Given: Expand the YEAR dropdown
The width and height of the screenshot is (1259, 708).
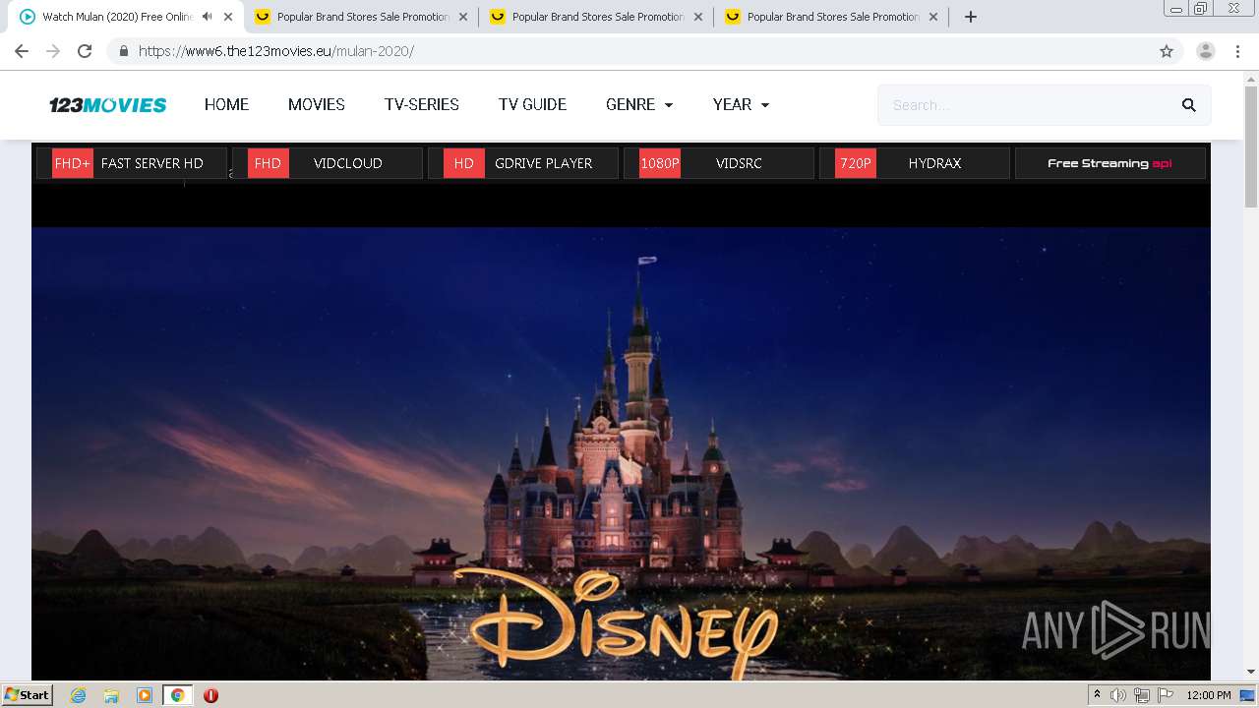Looking at the screenshot, I should click(741, 104).
